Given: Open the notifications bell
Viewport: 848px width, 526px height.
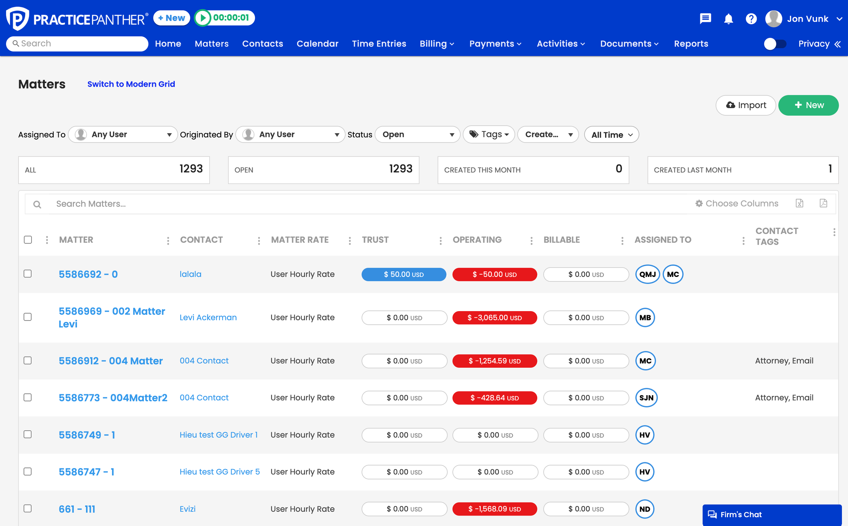Looking at the screenshot, I should coord(728,18).
